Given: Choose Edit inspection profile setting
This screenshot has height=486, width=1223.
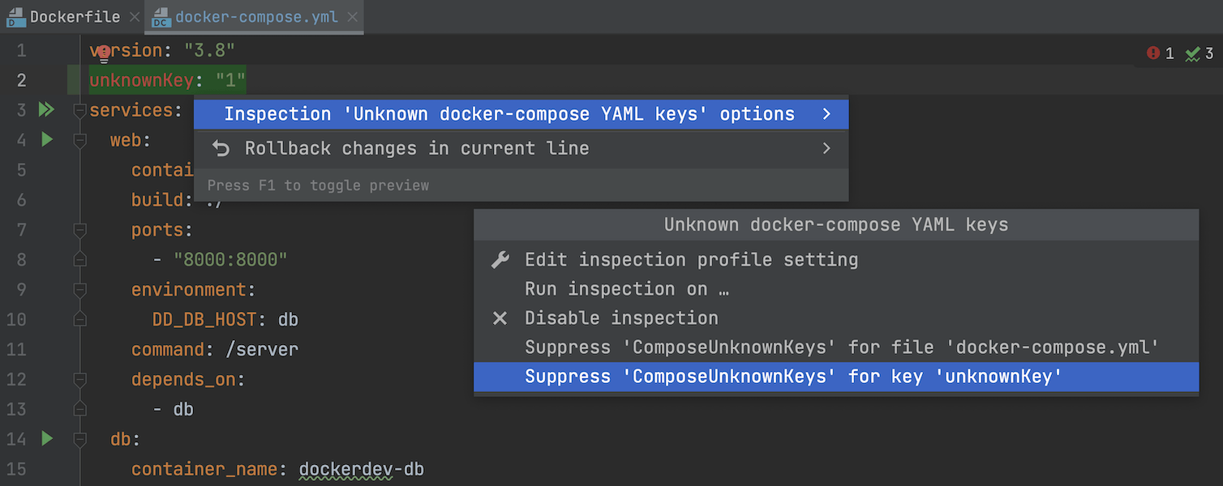Looking at the screenshot, I should click(691, 260).
